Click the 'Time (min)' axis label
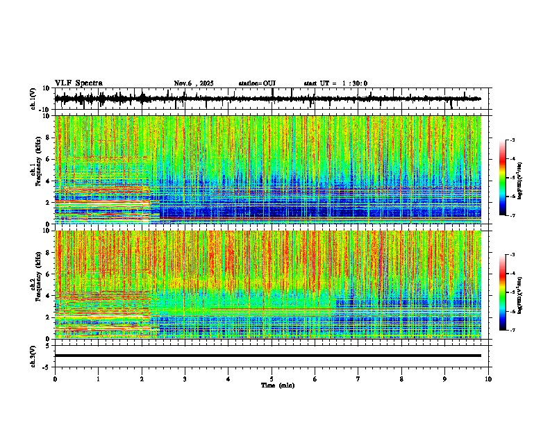The image size is (550, 425). 278,385
